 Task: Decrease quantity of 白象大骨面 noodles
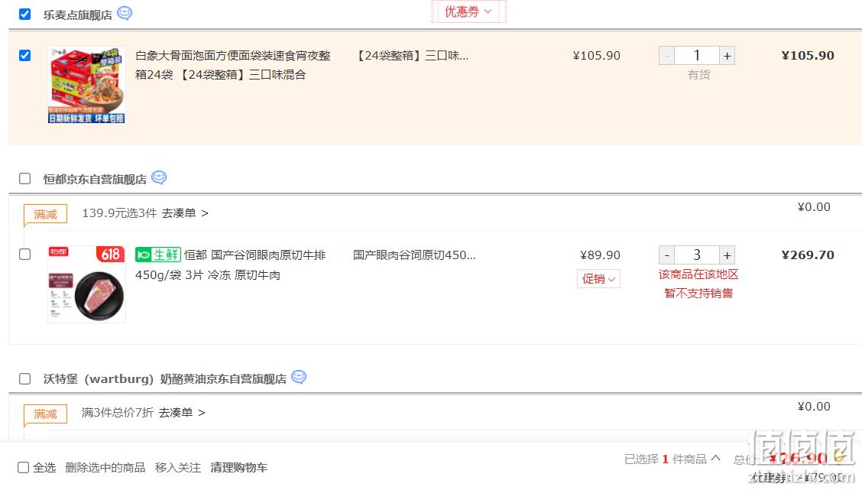667,56
